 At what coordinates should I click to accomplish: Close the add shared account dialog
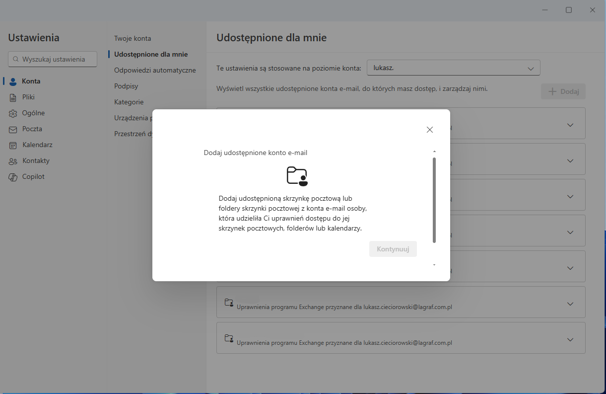pyautogui.click(x=430, y=130)
